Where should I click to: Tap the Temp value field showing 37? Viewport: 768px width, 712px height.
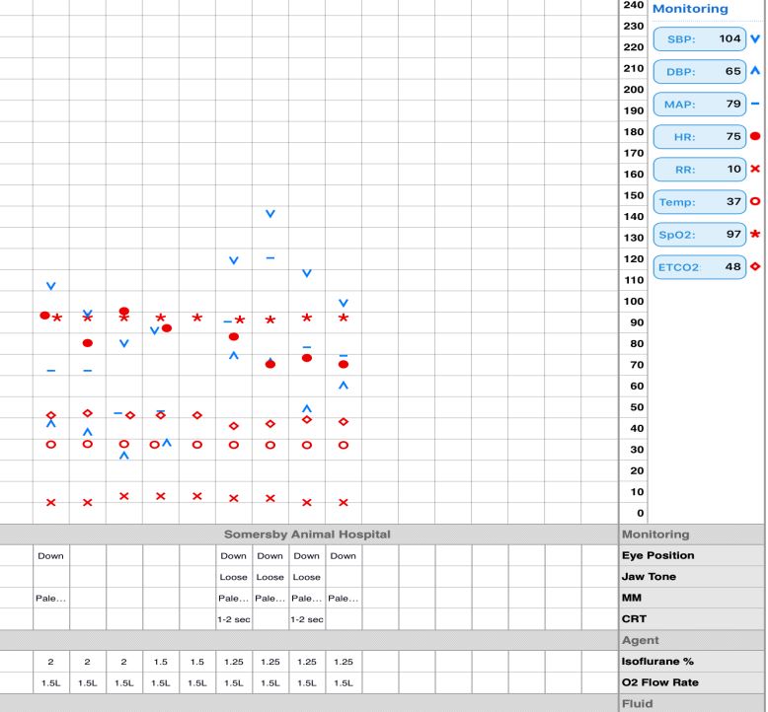pos(700,201)
